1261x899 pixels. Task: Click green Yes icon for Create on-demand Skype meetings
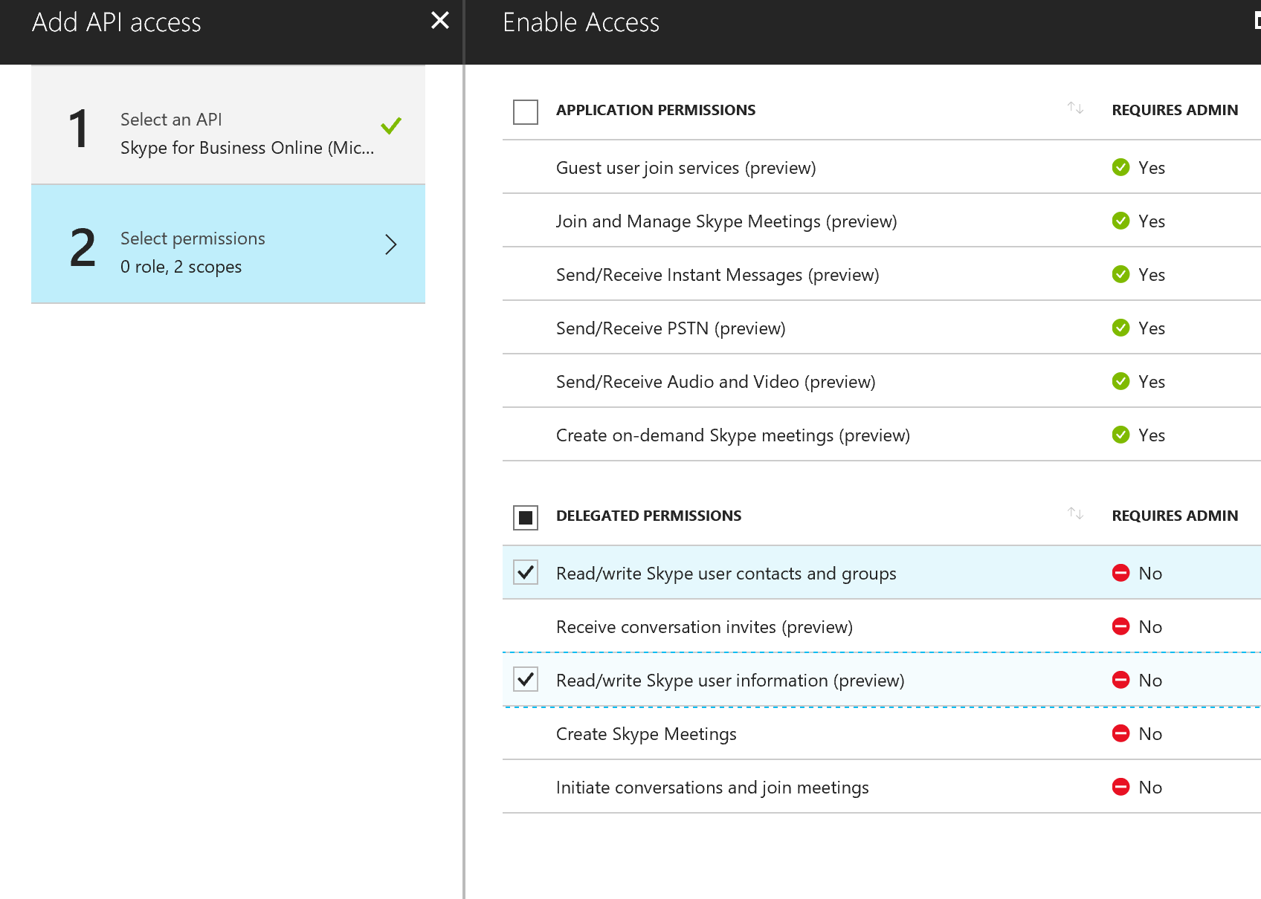point(1120,435)
